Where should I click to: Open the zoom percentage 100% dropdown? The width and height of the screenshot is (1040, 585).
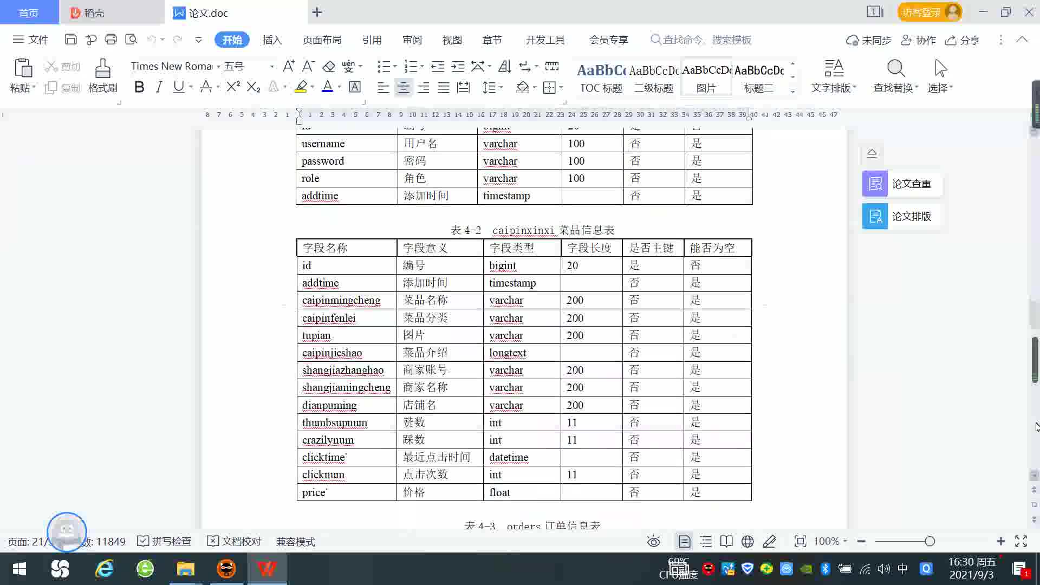click(830, 541)
